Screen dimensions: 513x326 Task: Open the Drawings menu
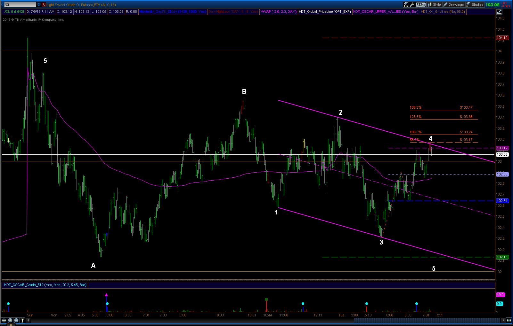click(x=453, y=4)
